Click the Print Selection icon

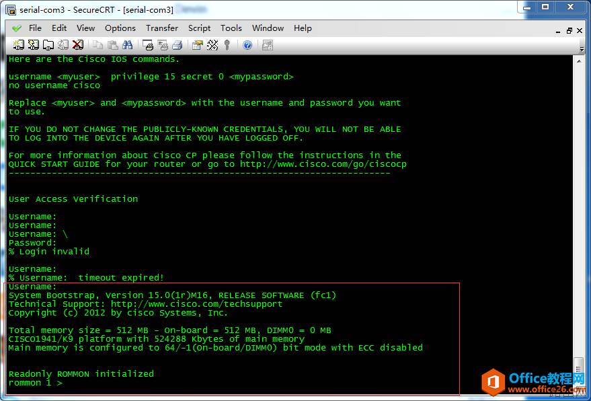click(163, 45)
